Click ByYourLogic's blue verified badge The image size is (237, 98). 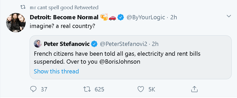121,17
